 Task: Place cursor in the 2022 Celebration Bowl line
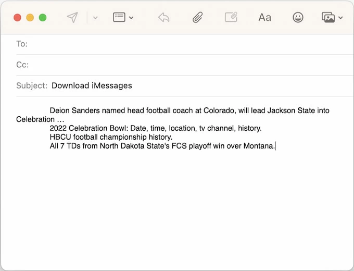pos(155,128)
